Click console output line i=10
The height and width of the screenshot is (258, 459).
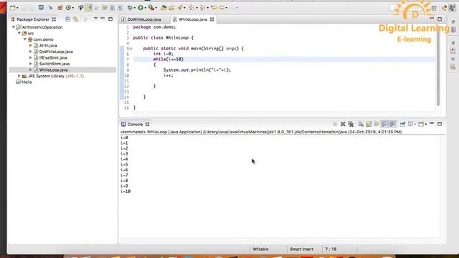pos(126,191)
